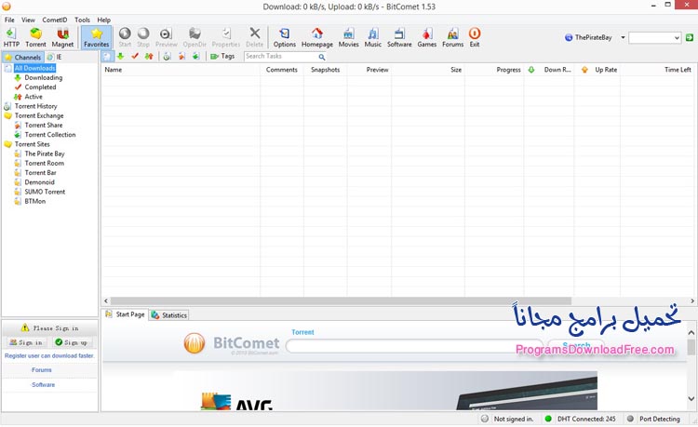This screenshot has height=427, width=698.
Task: Open the Forums toolbar icon
Action: pos(452,37)
